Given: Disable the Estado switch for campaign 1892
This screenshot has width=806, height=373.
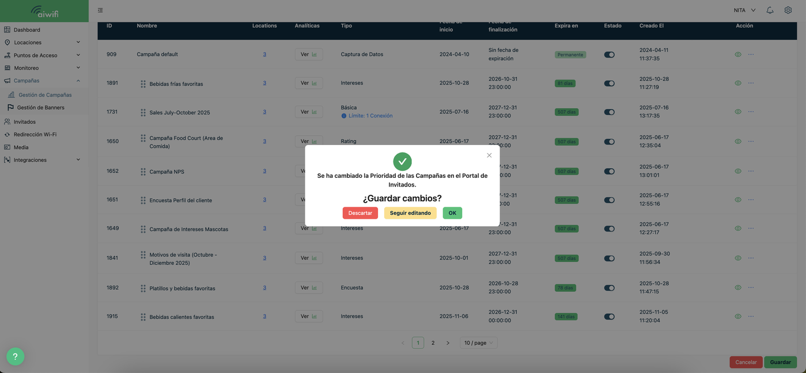Looking at the screenshot, I should click(x=609, y=288).
